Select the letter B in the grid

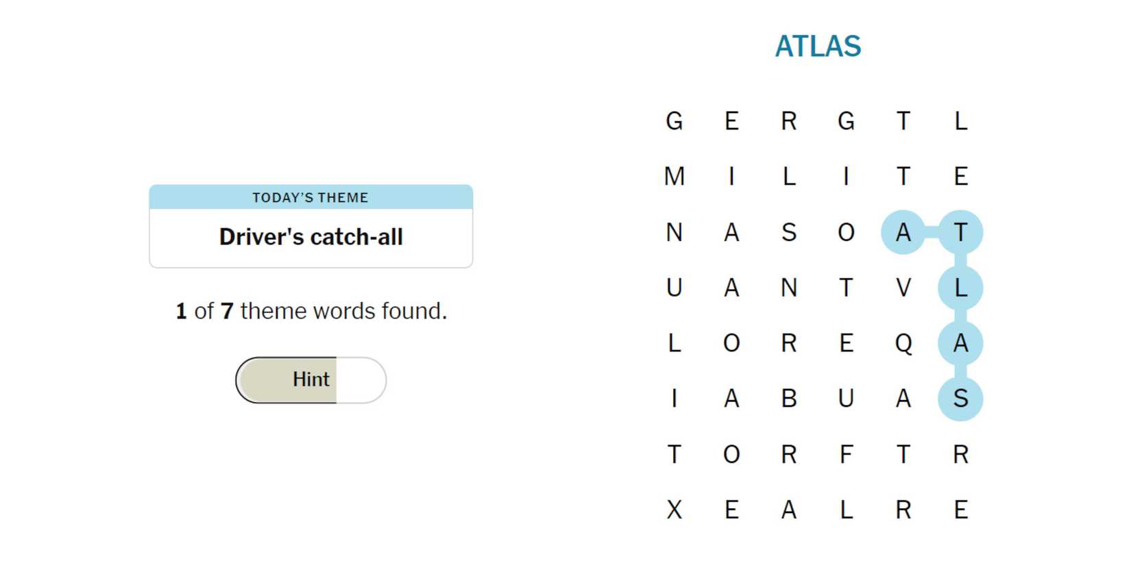pyautogui.click(x=789, y=399)
